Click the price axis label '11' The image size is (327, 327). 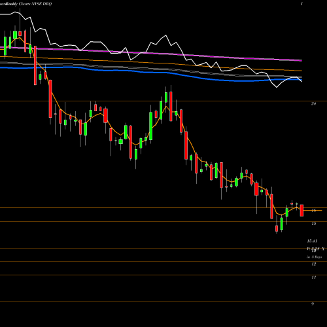pyautogui.click(x=314, y=277)
